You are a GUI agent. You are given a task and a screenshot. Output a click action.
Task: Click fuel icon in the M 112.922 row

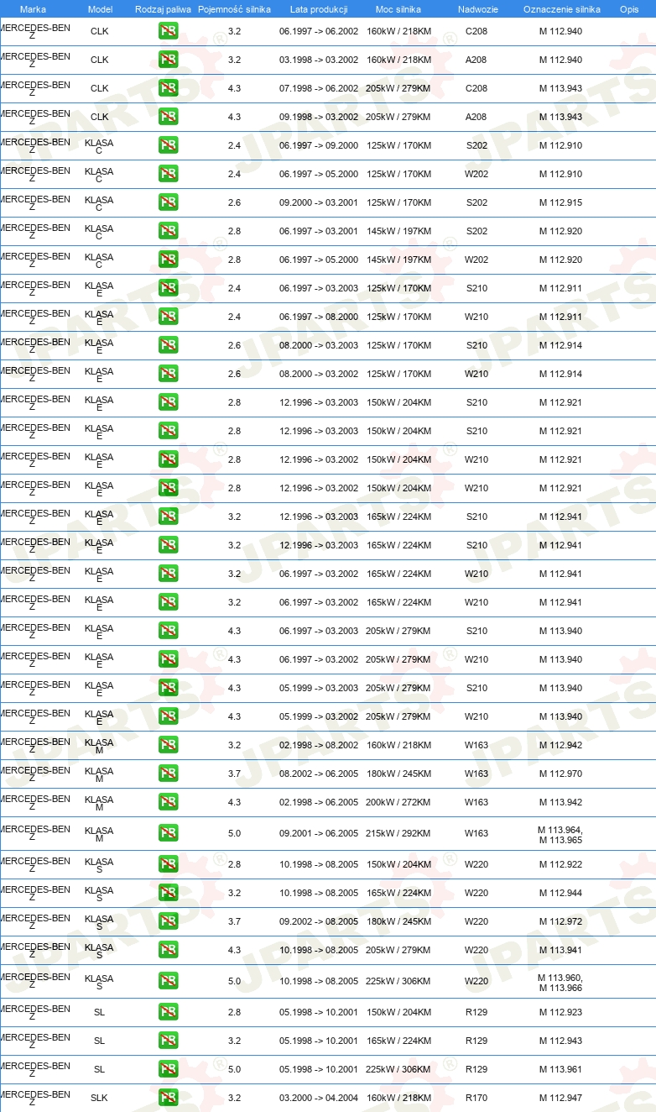pyautogui.click(x=169, y=864)
